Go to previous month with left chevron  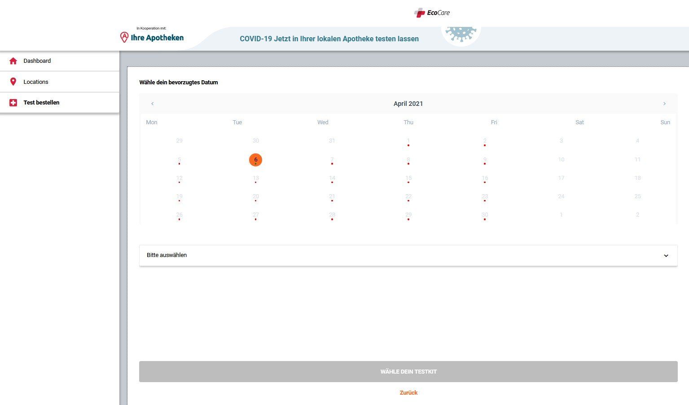click(153, 104)
